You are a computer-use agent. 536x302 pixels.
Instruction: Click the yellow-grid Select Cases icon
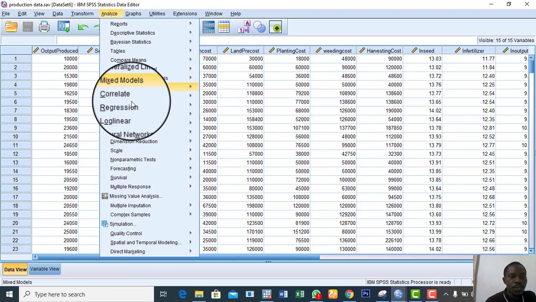pyautogui.click(x=224, y=28)
